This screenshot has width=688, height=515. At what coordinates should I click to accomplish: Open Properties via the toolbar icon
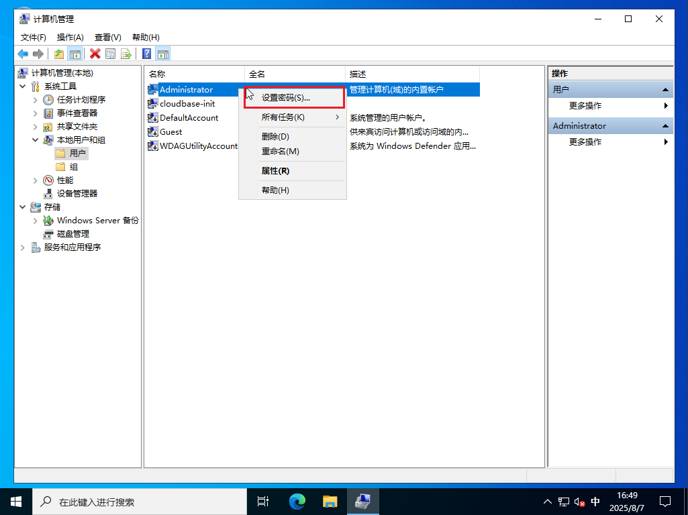(x=111, y=54)
